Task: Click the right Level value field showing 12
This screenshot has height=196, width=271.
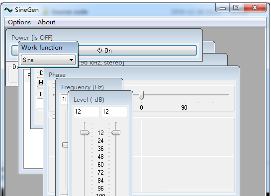Action: [x=114, y=112]
